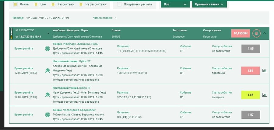
Task: Click the trash icon to delete the coupon
Action: point(256,33)
